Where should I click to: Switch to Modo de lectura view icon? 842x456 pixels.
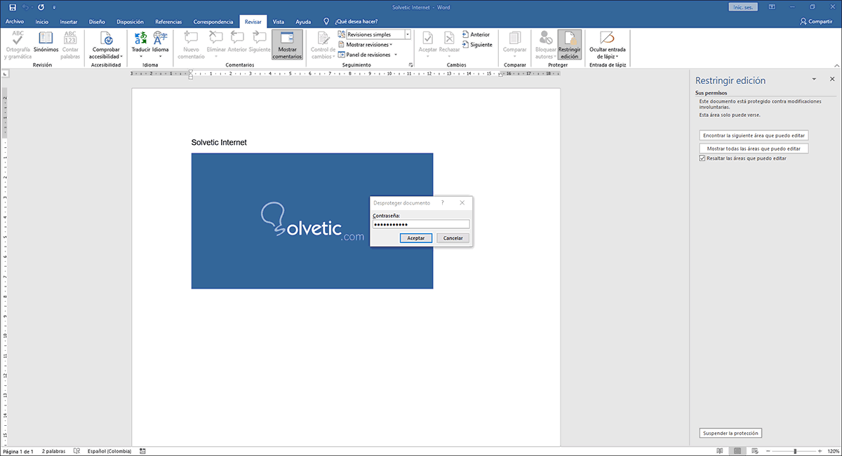tap(721, 452)
